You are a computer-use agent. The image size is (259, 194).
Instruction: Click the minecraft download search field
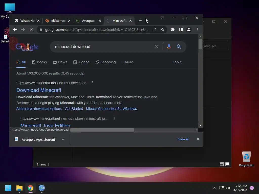(x=102, y=47)
